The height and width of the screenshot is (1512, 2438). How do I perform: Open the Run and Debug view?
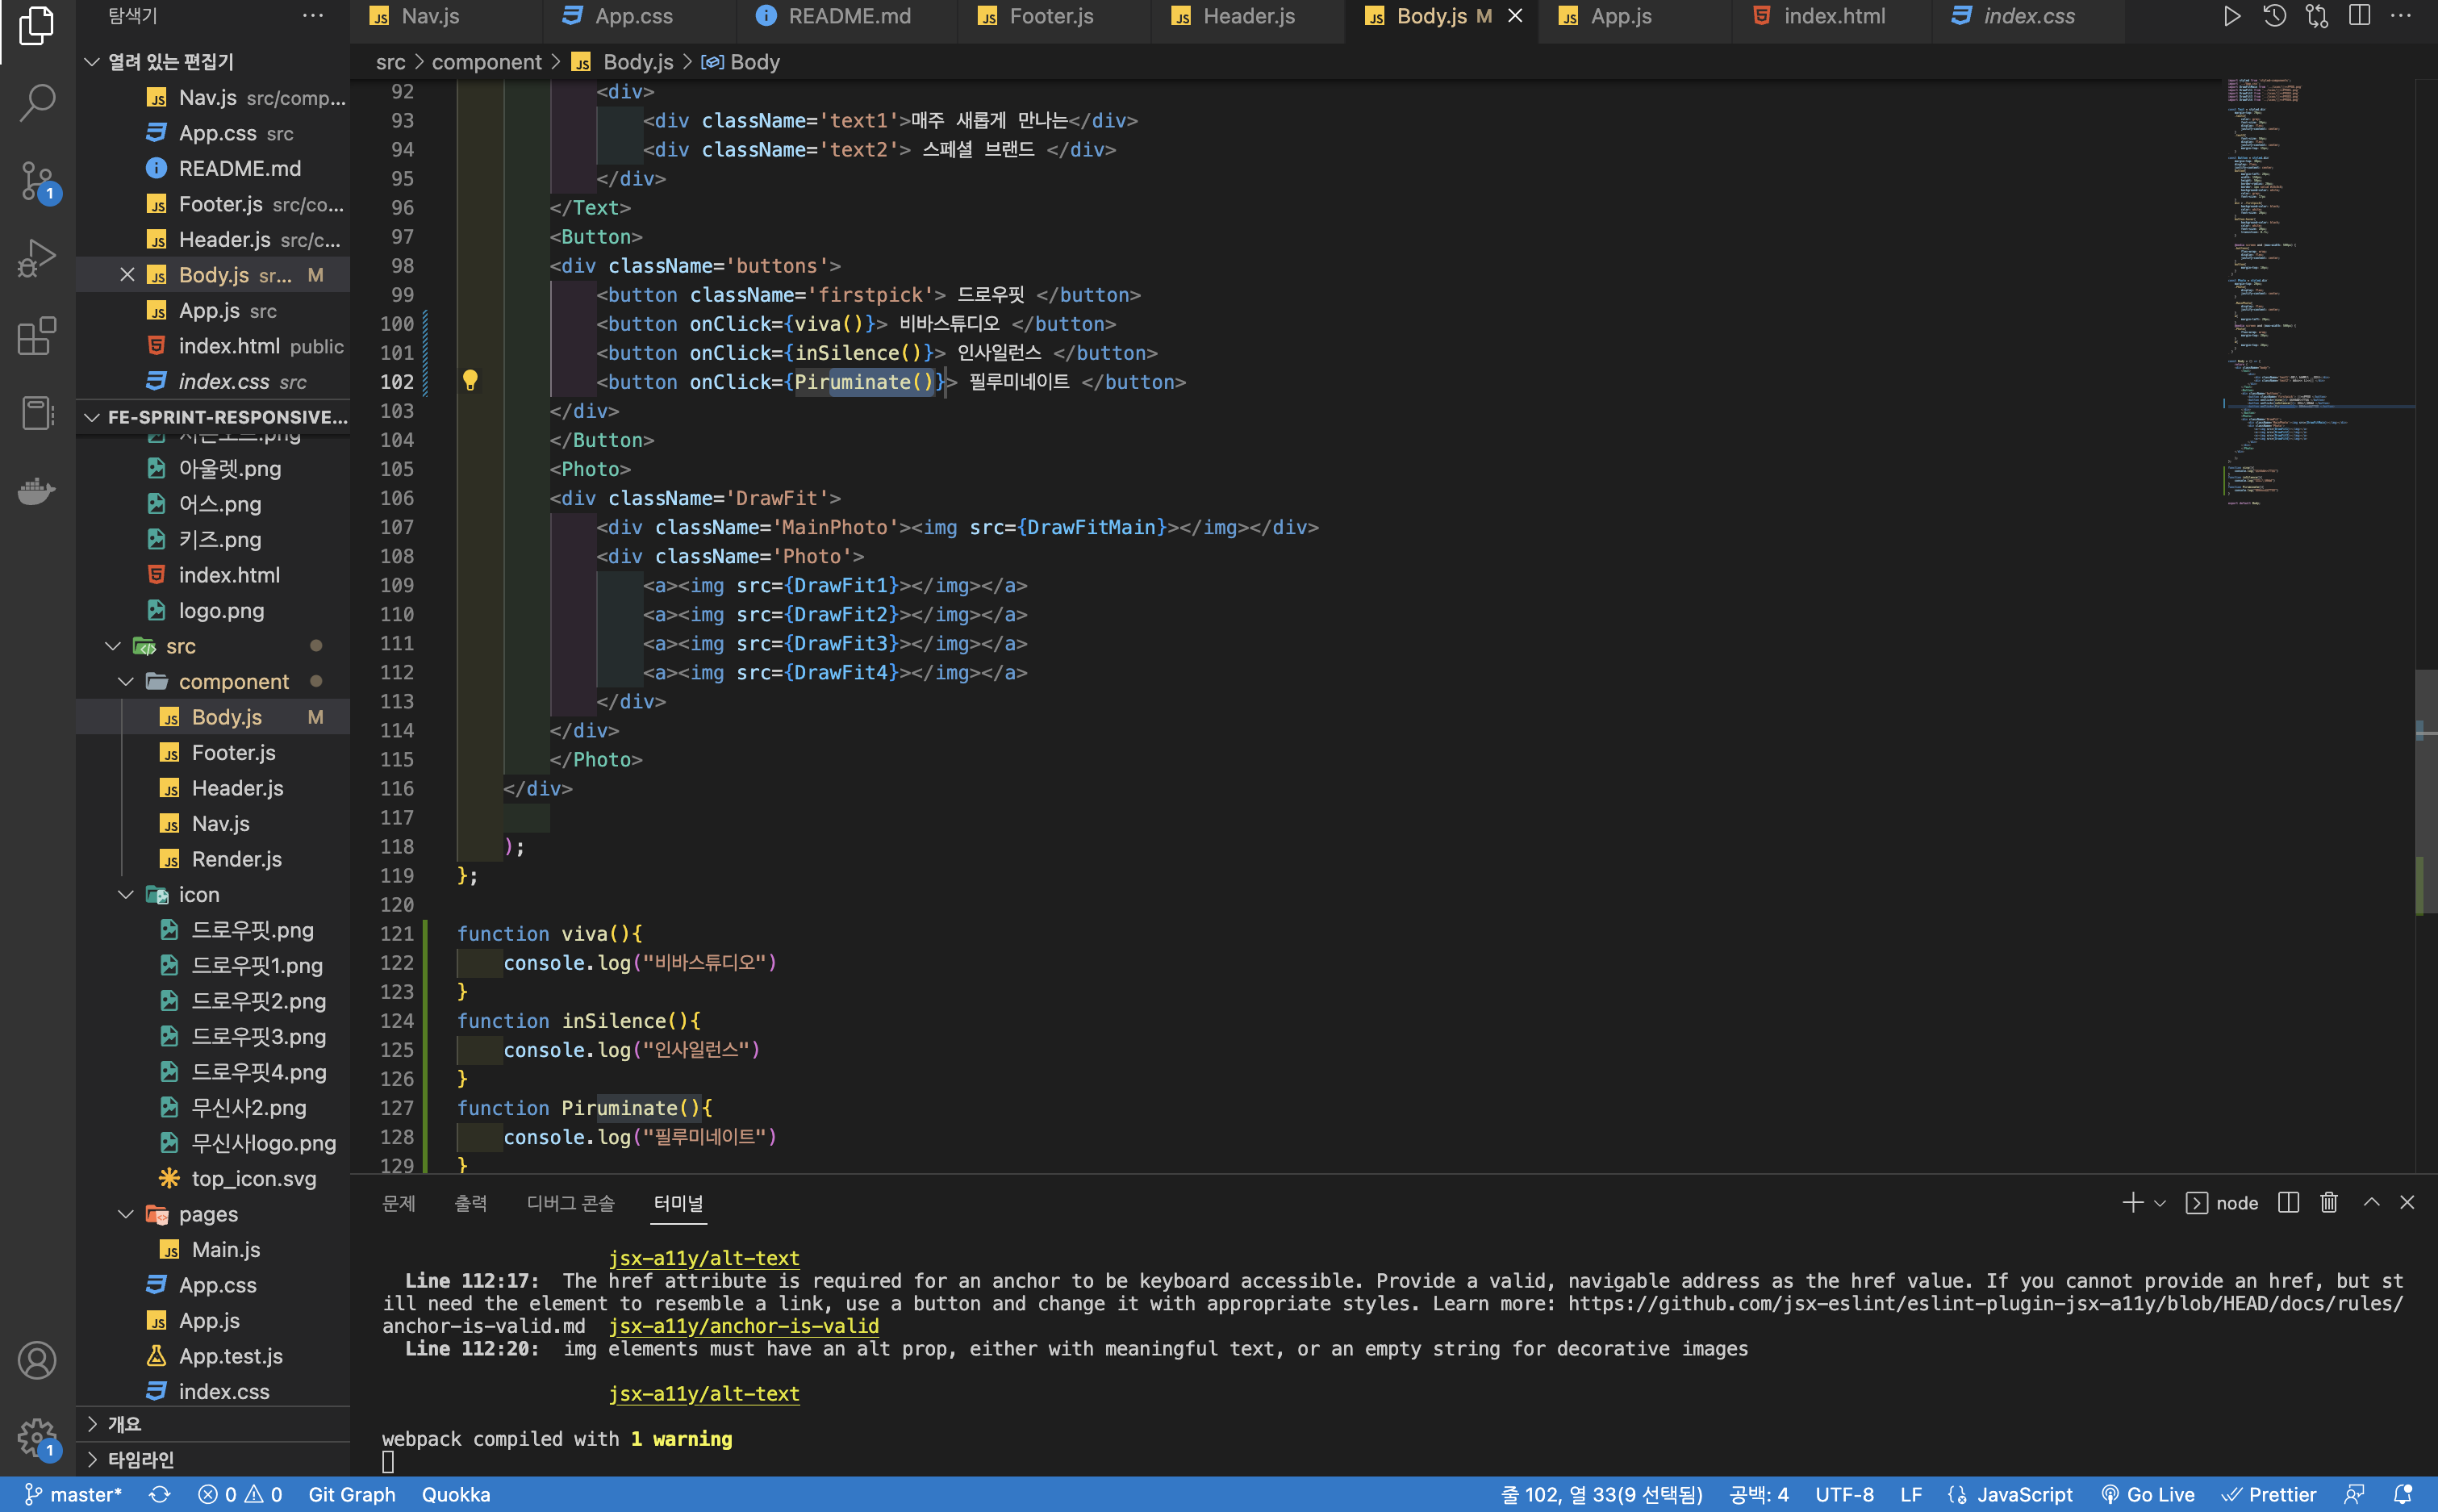click(x=37, y=258)
